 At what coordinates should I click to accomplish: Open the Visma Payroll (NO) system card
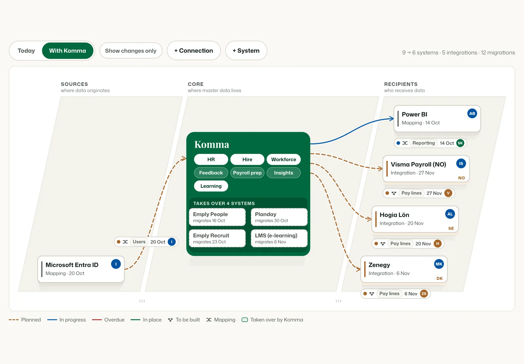[x=426, y=169]
